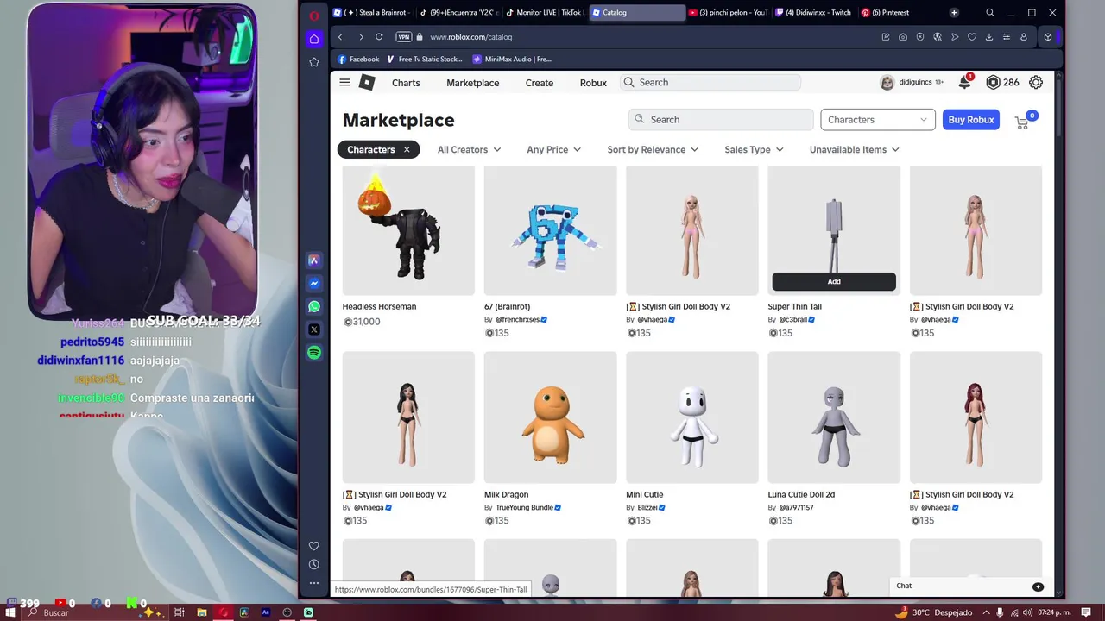1105x621 pixels.
Task: Reload the page with the refresh icon
Action: [381, 37]
